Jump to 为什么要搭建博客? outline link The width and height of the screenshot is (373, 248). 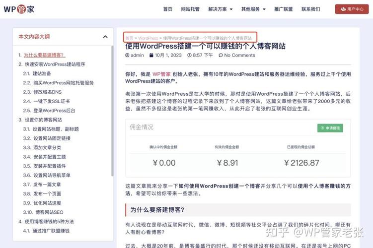[x=45, y=55]
